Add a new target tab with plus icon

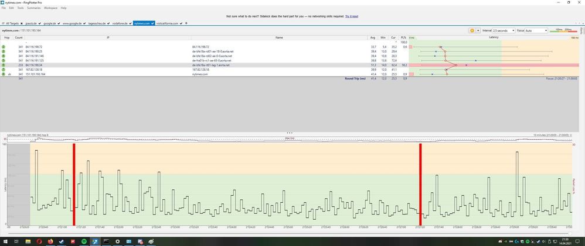(186, 23)
